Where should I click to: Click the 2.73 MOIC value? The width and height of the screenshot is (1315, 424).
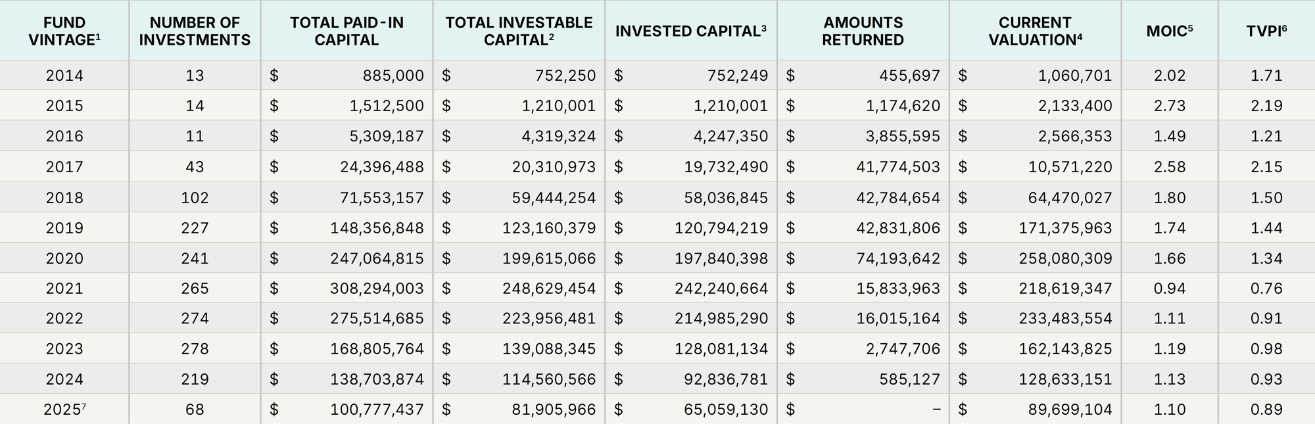point(1169,106)
